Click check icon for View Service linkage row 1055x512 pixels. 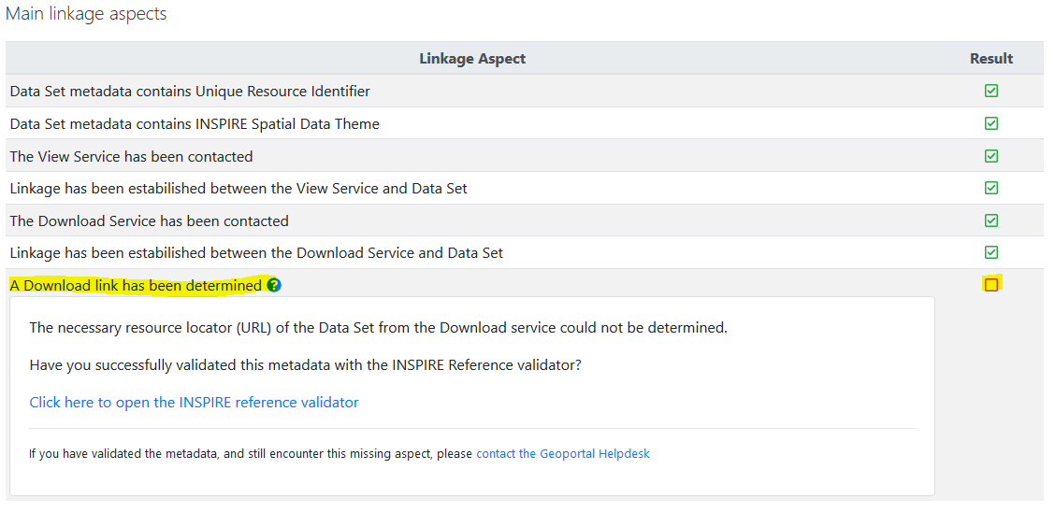[991, 188]
